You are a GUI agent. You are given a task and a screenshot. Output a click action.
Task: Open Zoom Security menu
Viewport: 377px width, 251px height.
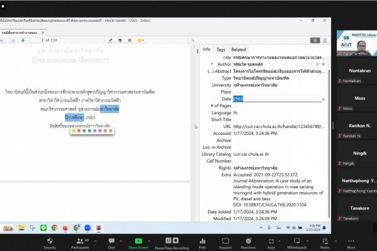(50, 243)
